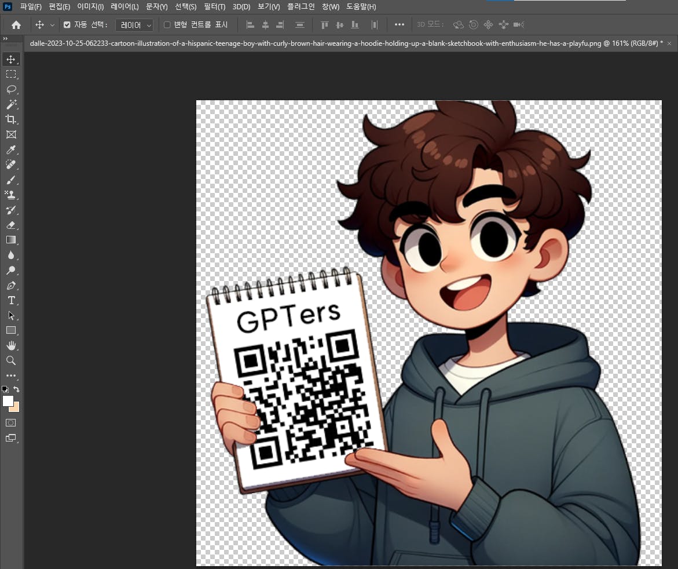Select the Rectangle shape tool
This screenshot has height=569, width=678.
[x=11, y=331]
